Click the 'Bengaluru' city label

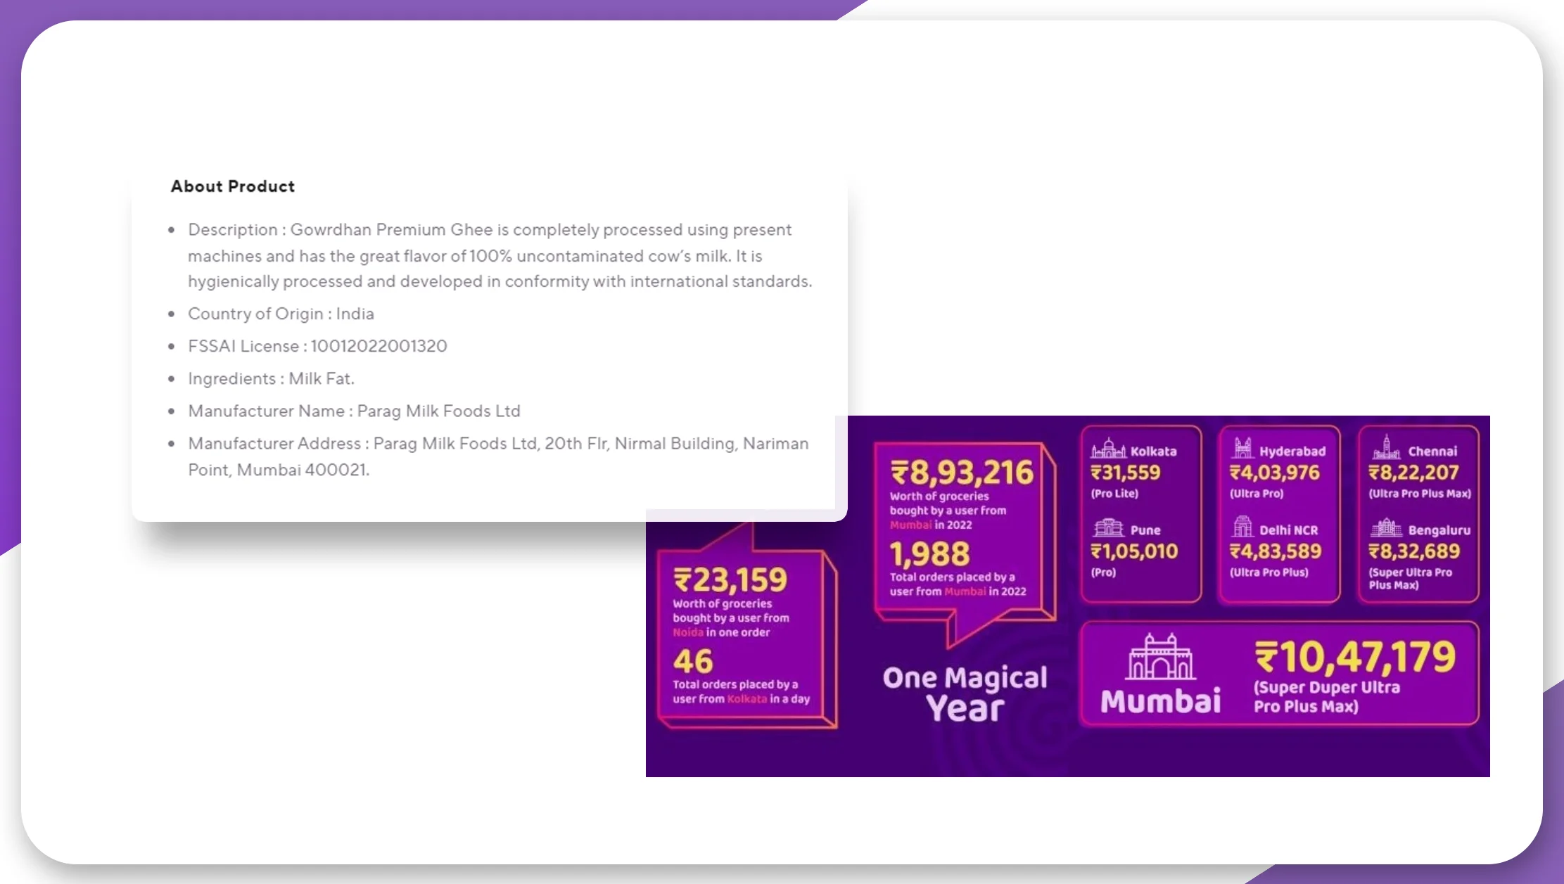point(1439,530)
